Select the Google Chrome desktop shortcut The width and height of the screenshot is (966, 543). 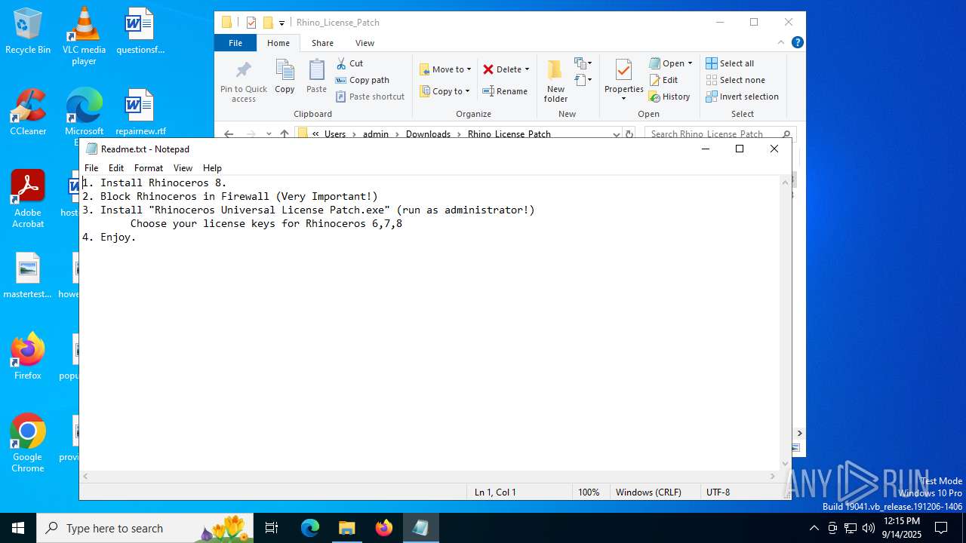pos(28,443)
